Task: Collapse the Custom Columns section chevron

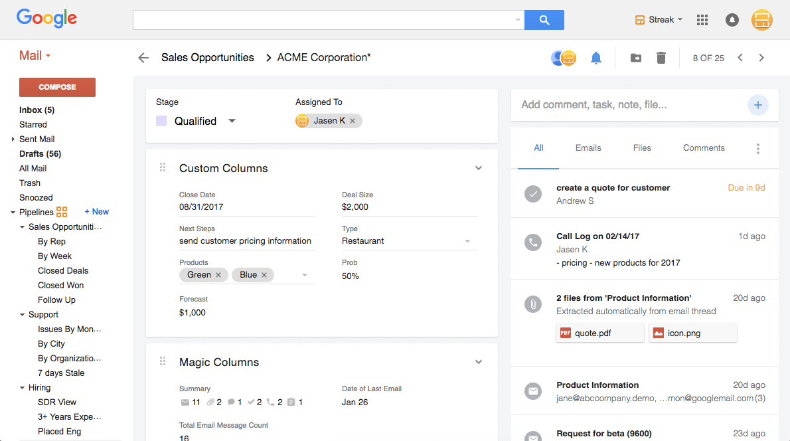Action: [x=479, y=168]
